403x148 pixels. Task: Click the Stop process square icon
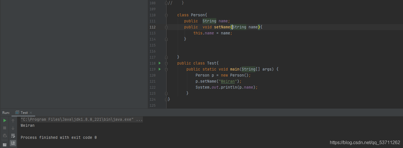tap(5, 128)
